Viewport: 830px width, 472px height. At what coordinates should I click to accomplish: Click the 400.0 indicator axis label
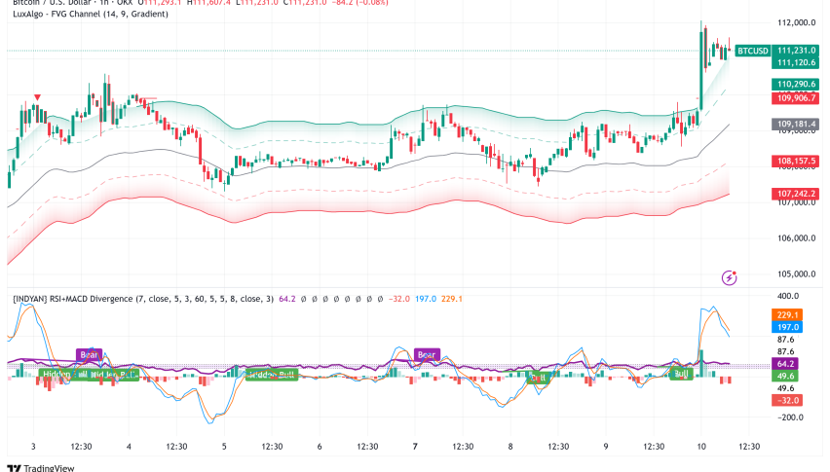click(x=788, y=296)
